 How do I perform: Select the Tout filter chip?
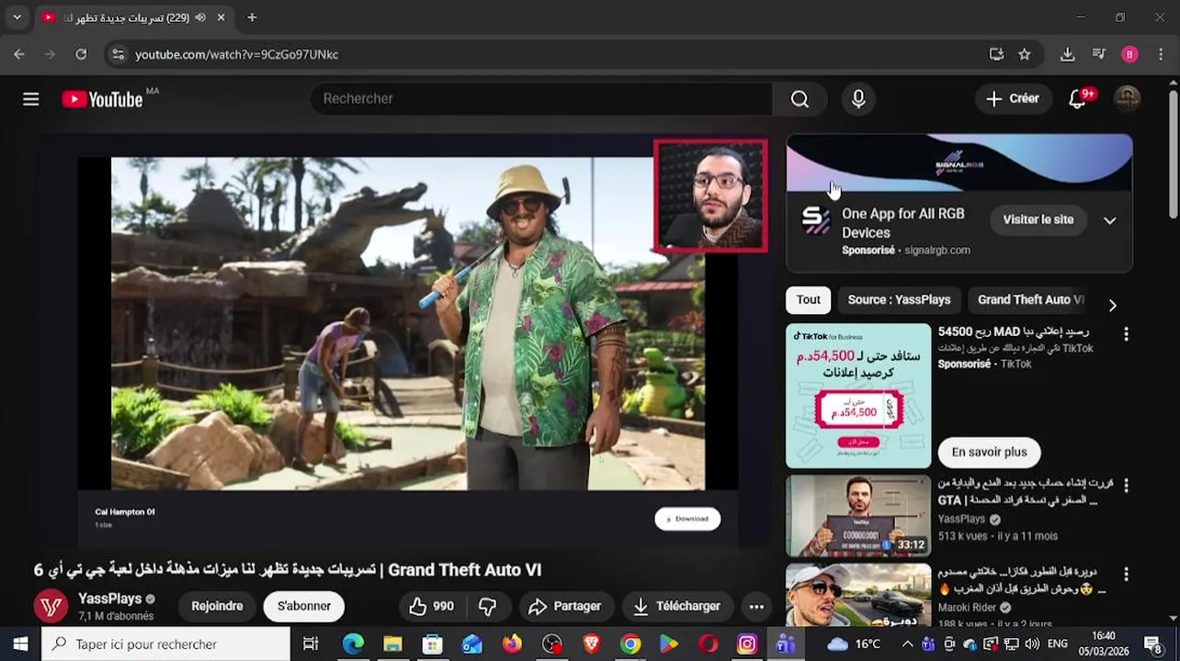(809, 300)
